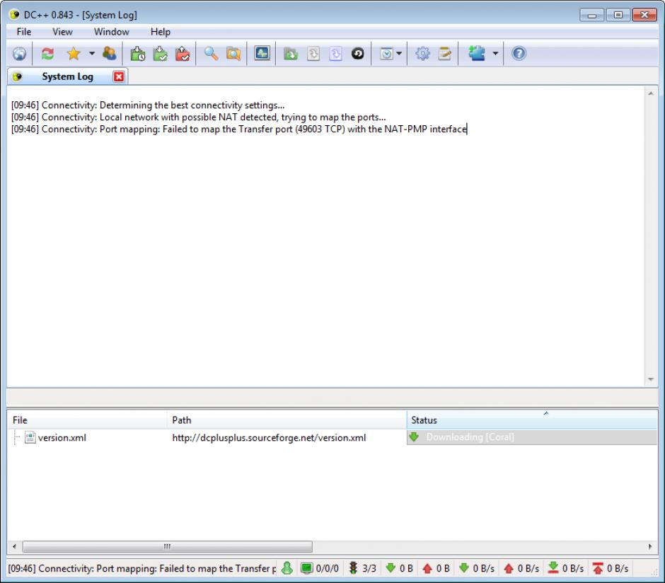Click the upload limit icon in status bar

tap(598, 567)
